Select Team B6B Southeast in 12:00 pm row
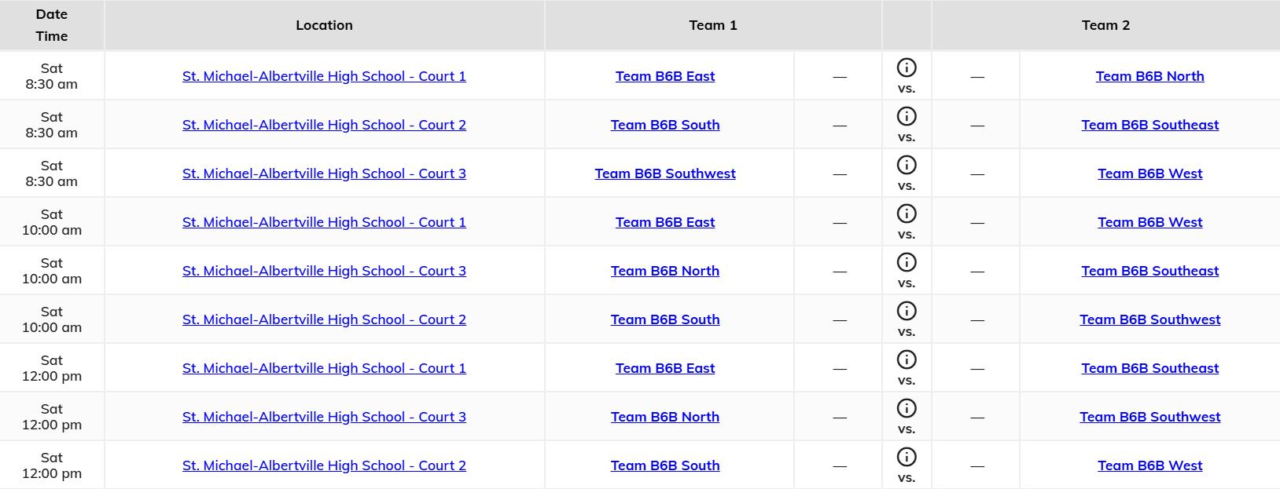Image resolution: width=1280 pixels, height=489 pixels. [1149, 368]
